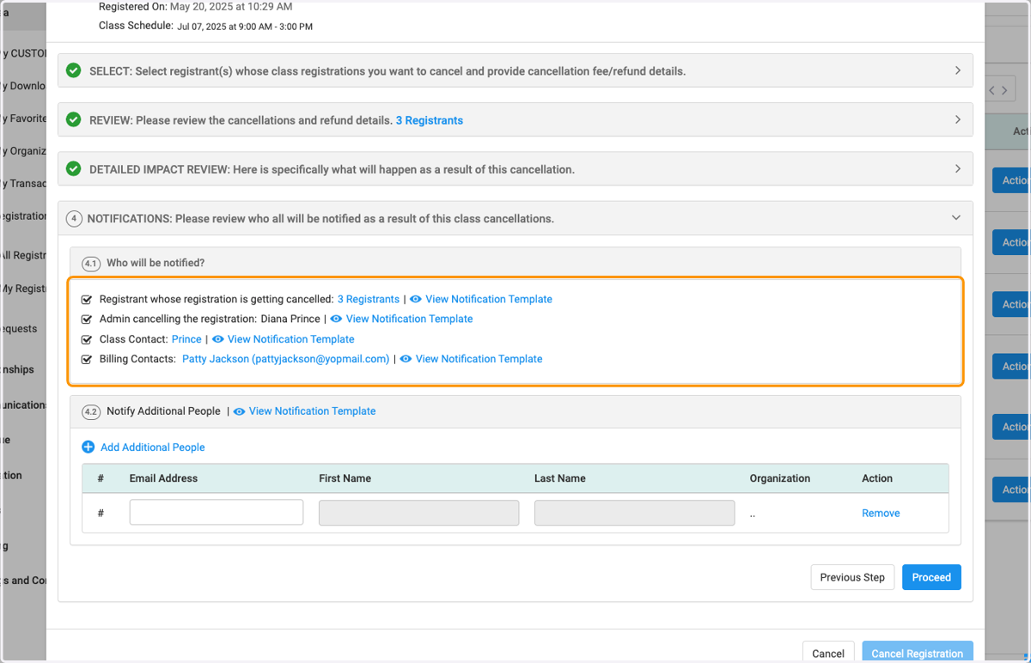The width and height of the screenshot is (1031, 663).
Task: Click green check icon beside DETAILED IMPACT REVIEW
Action: (74, 168)
